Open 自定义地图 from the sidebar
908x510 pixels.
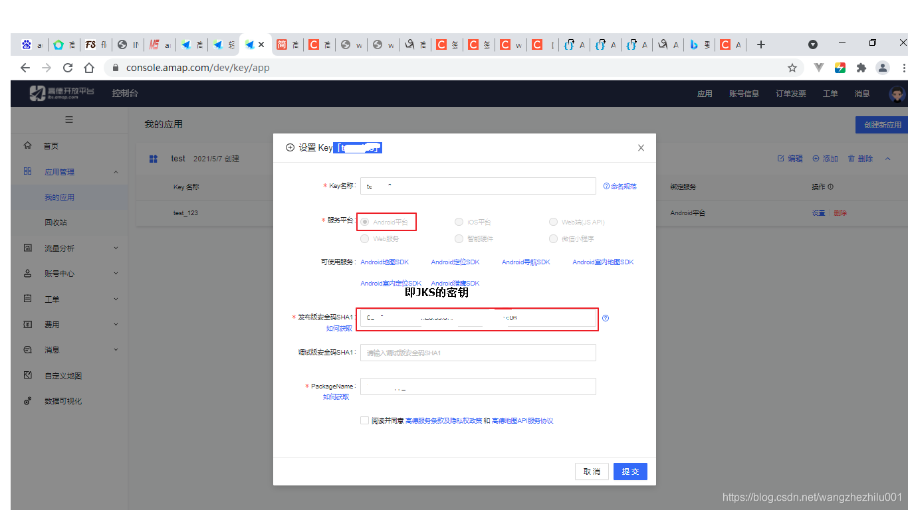[x=27, y=375]
